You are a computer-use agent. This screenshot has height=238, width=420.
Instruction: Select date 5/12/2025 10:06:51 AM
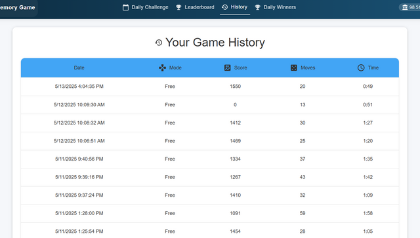coord(79,141)
